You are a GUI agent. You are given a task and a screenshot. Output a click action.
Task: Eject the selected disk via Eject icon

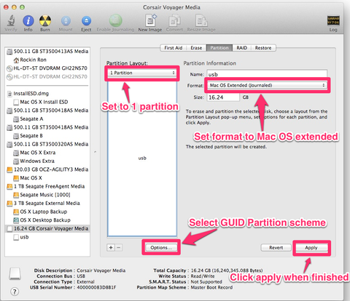86,21
